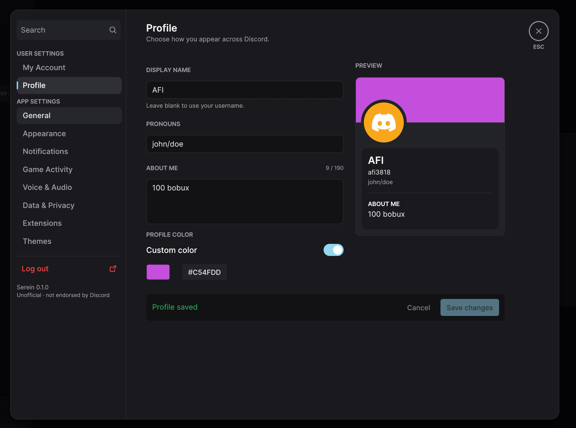Image resolution: width=576 pixels, height=428 pixels.
Task: Click the 'Profile saved' status message
Action: point(175,307)
